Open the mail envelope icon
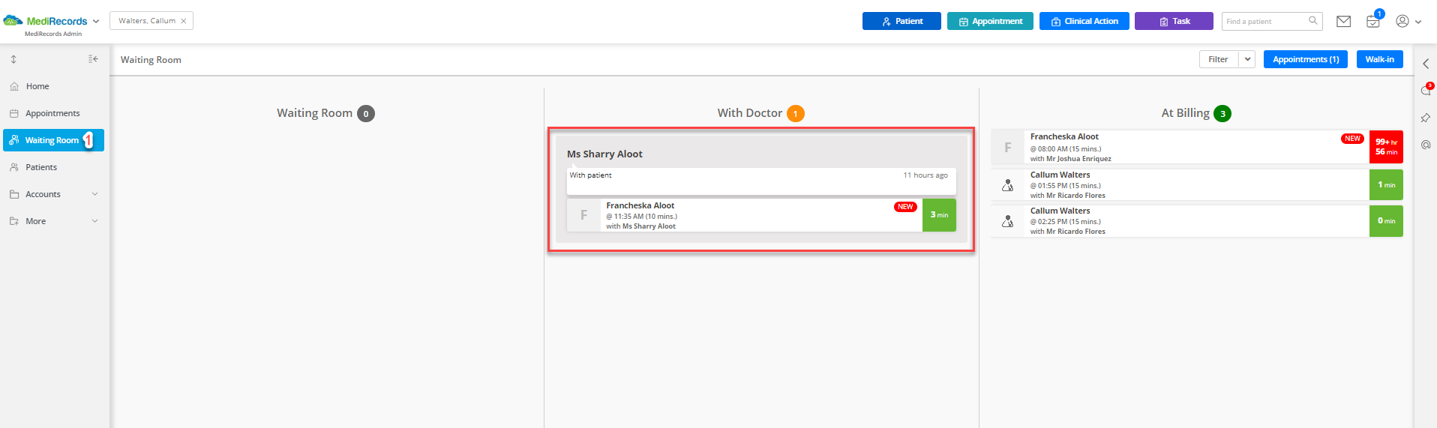1437x428 pixels. (1343, 22)
